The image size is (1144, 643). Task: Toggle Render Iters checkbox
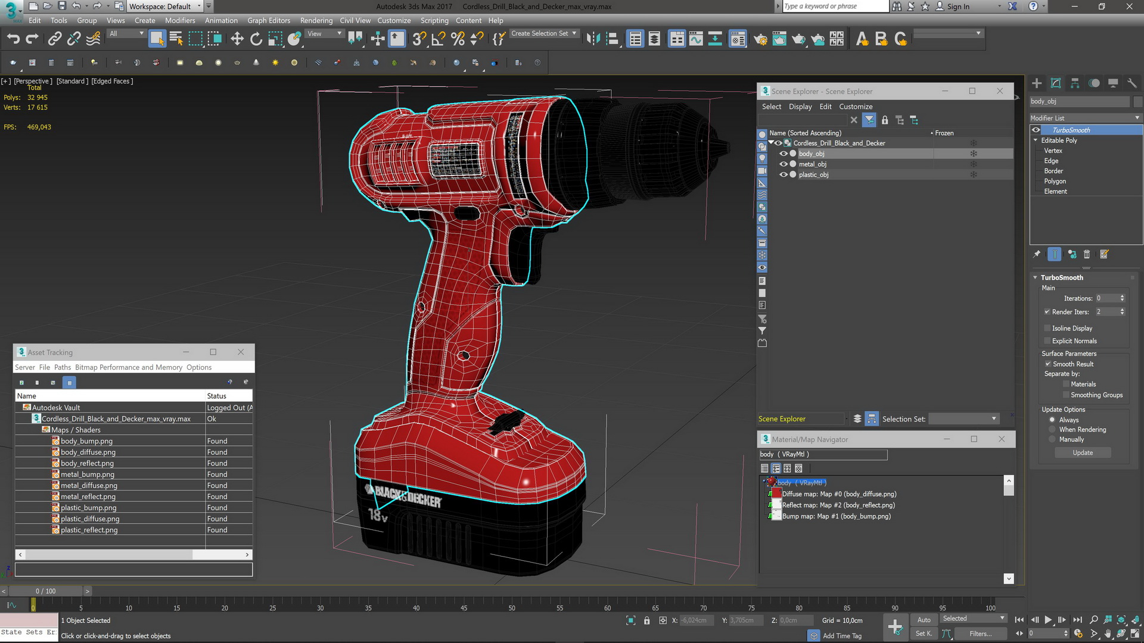tap(1047, 312)
